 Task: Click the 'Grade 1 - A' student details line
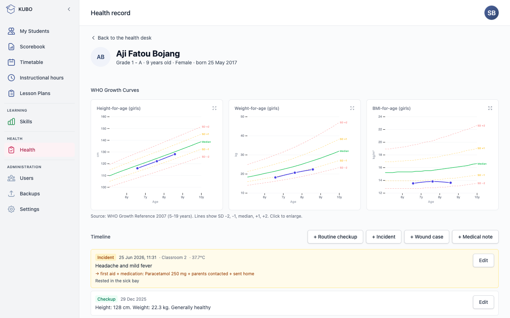[x=177, y=63]
